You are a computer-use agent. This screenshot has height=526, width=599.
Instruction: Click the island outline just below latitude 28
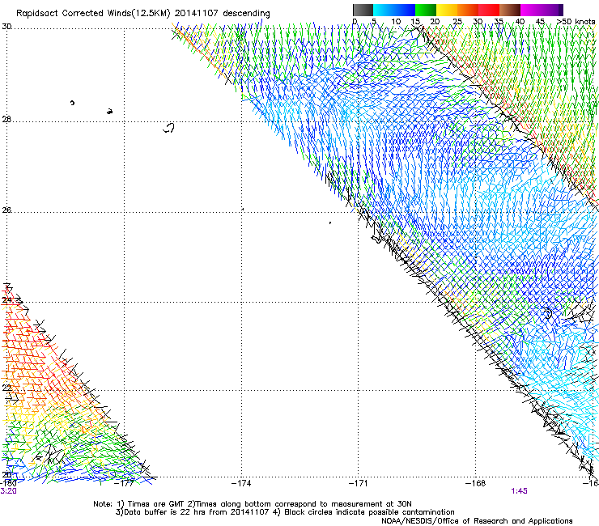tap(168, 128)
